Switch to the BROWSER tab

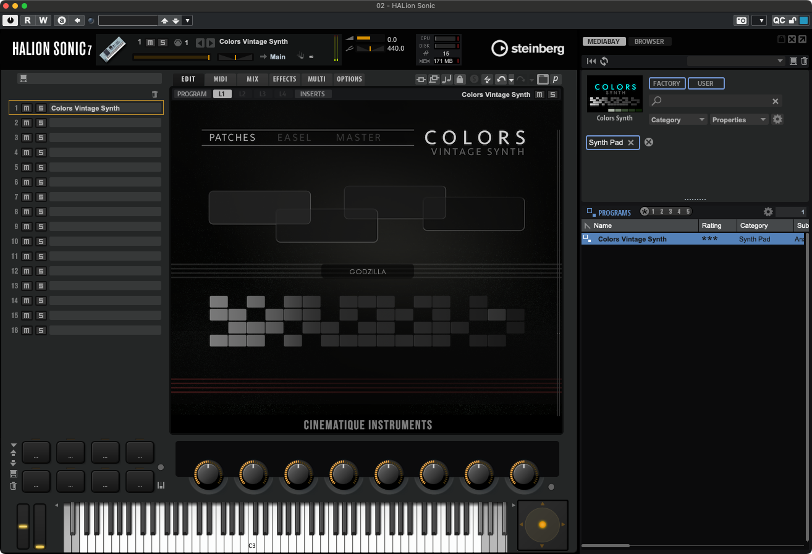649,41
